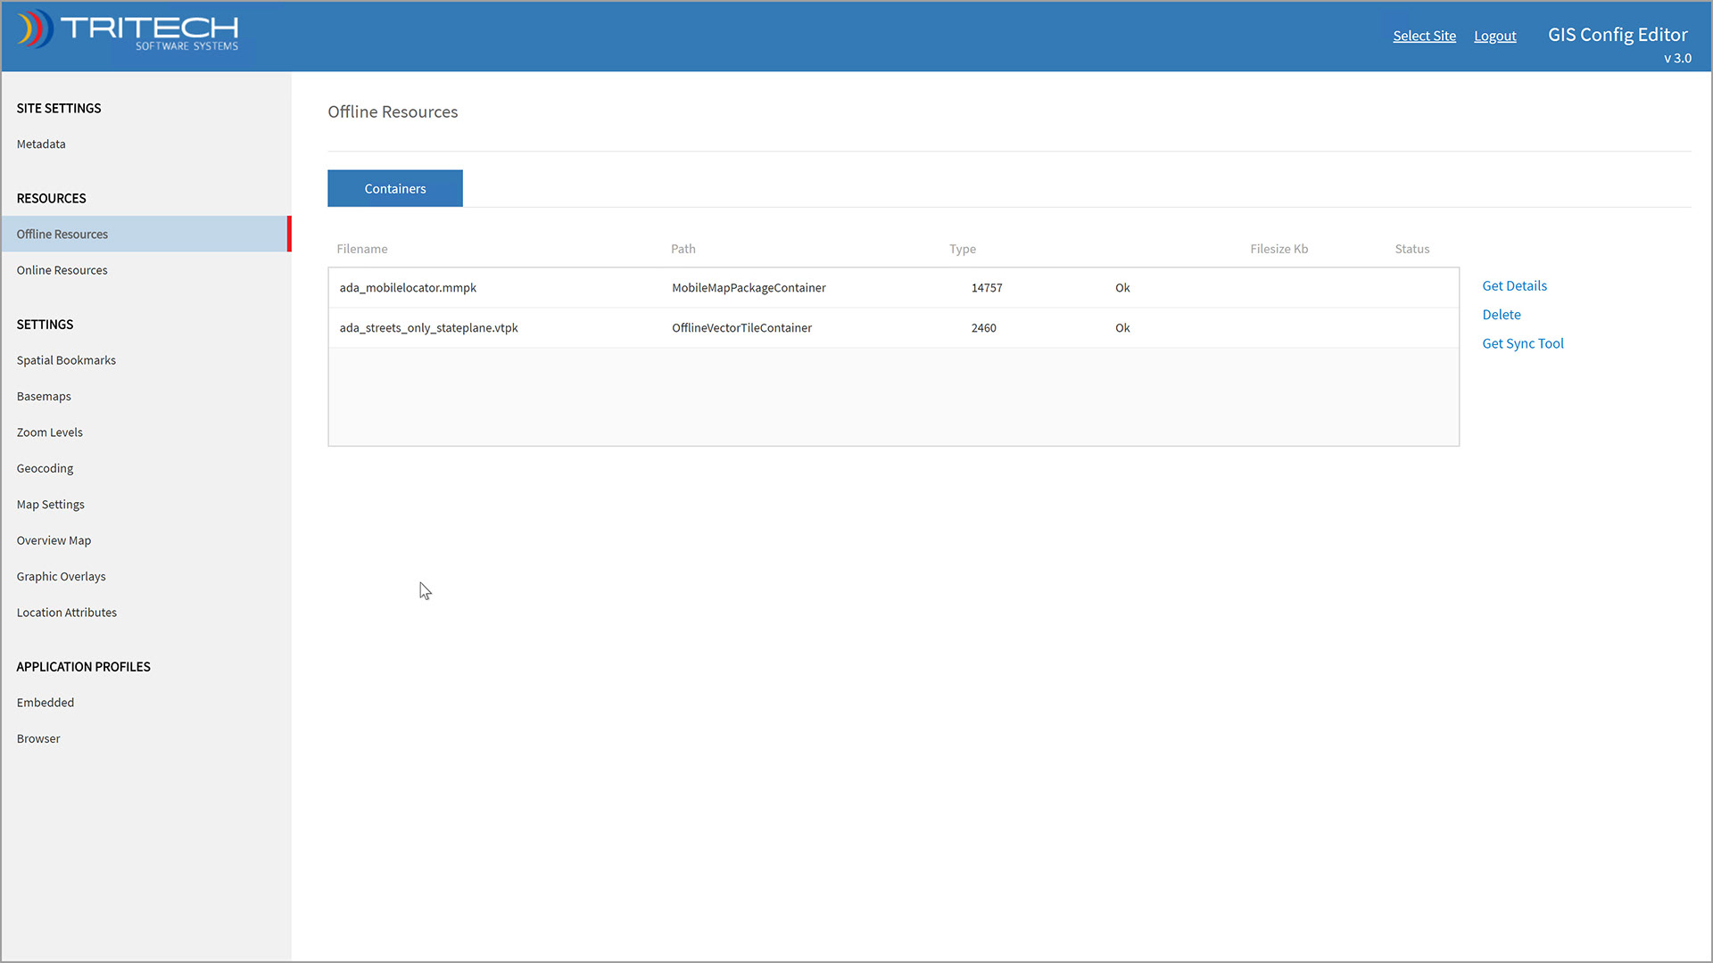This screenshot has height=963, width=1713.
Task: Select the ada_mobilelocator.mmpk row
Action: [893, 288]
